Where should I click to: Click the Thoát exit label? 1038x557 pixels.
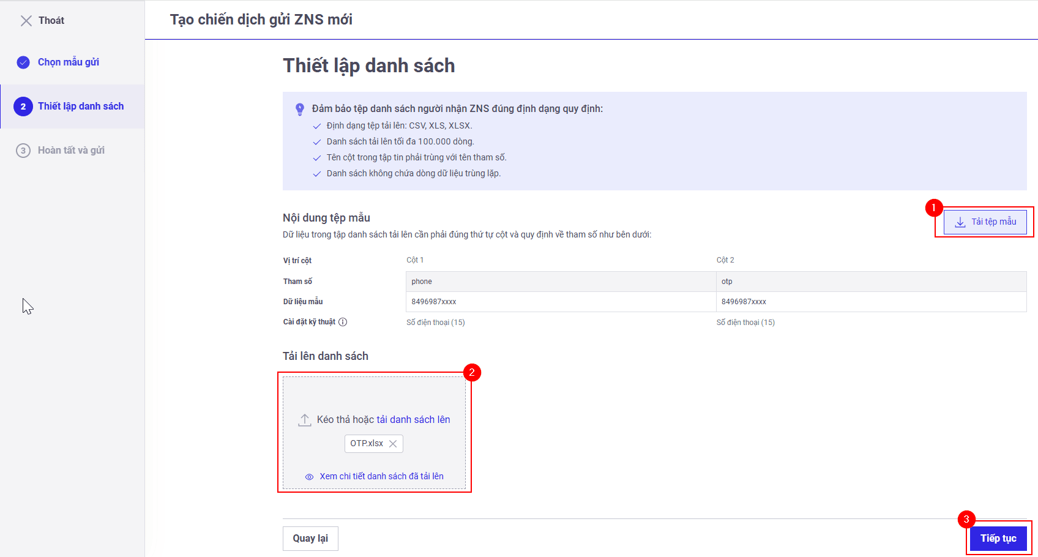pyautogui.click(x=51, y=21)
